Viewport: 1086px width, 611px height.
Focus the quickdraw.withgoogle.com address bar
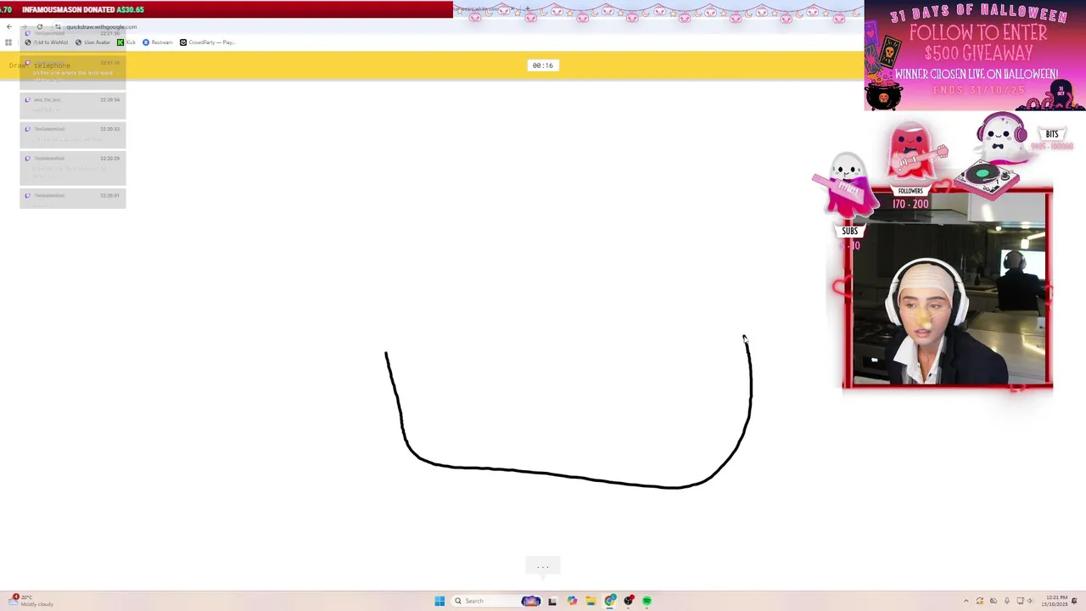pyautogui.click(x=101, y=27)
